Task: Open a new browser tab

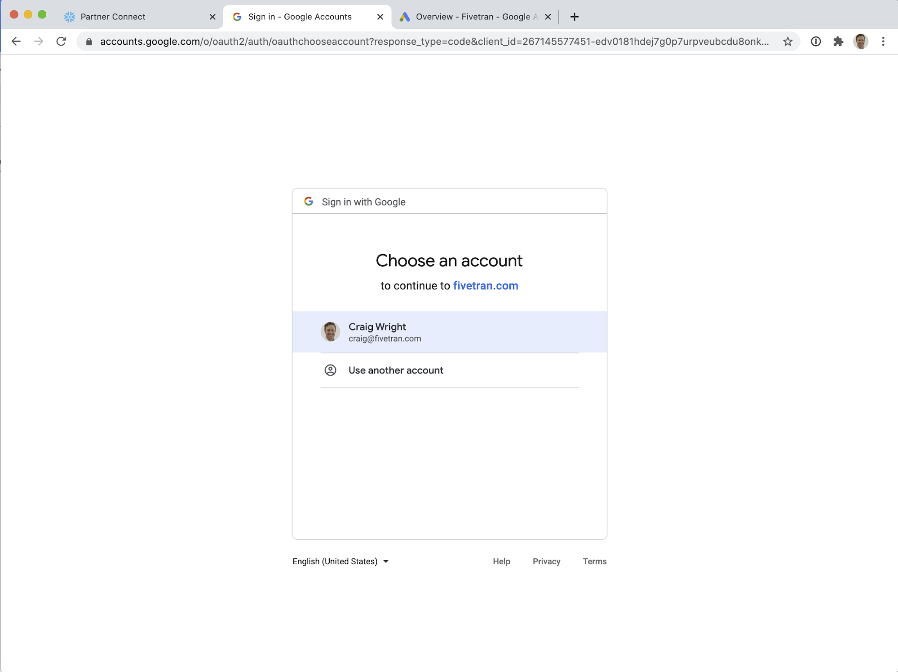Action: [574, 17]
